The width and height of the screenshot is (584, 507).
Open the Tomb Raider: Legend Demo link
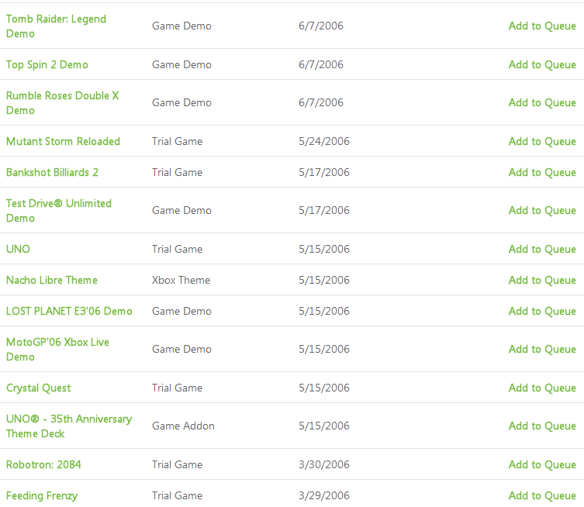coord(56,26)
